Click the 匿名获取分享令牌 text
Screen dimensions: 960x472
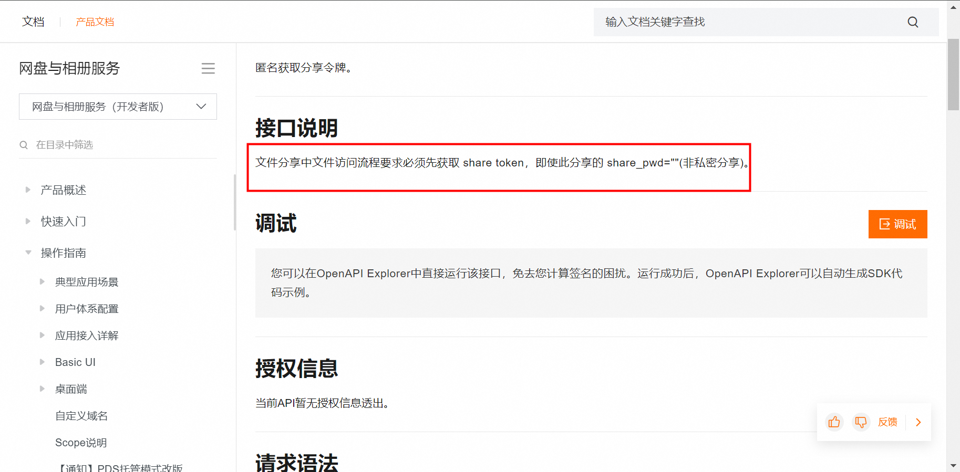click(x=303, y=68)
